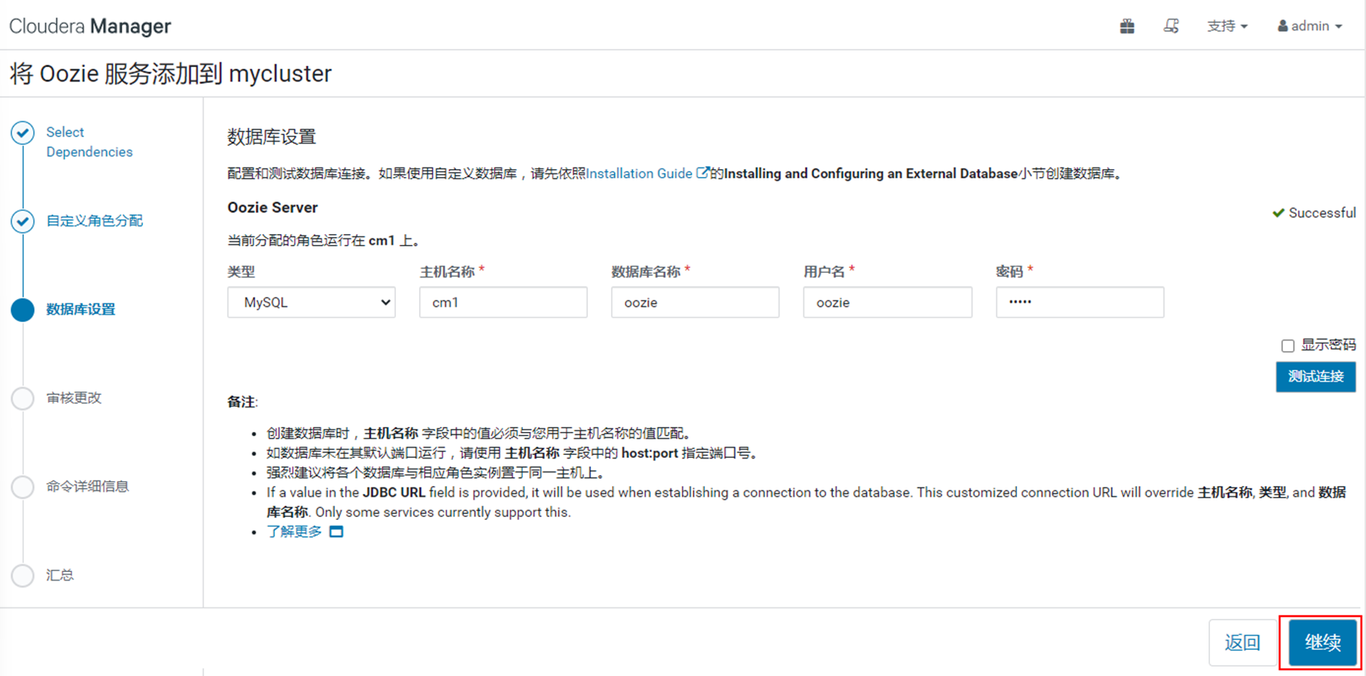Viewport: 1366px width, 676px height.
Task: Focus the 用户名 field containing oozie
Action: [x=887, y=303]
